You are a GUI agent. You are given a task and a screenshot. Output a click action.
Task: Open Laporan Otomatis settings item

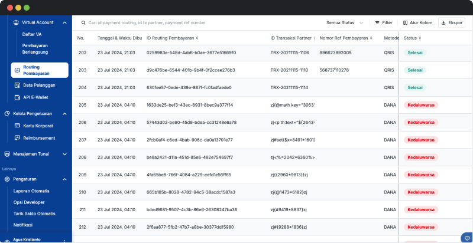point(31,191)
